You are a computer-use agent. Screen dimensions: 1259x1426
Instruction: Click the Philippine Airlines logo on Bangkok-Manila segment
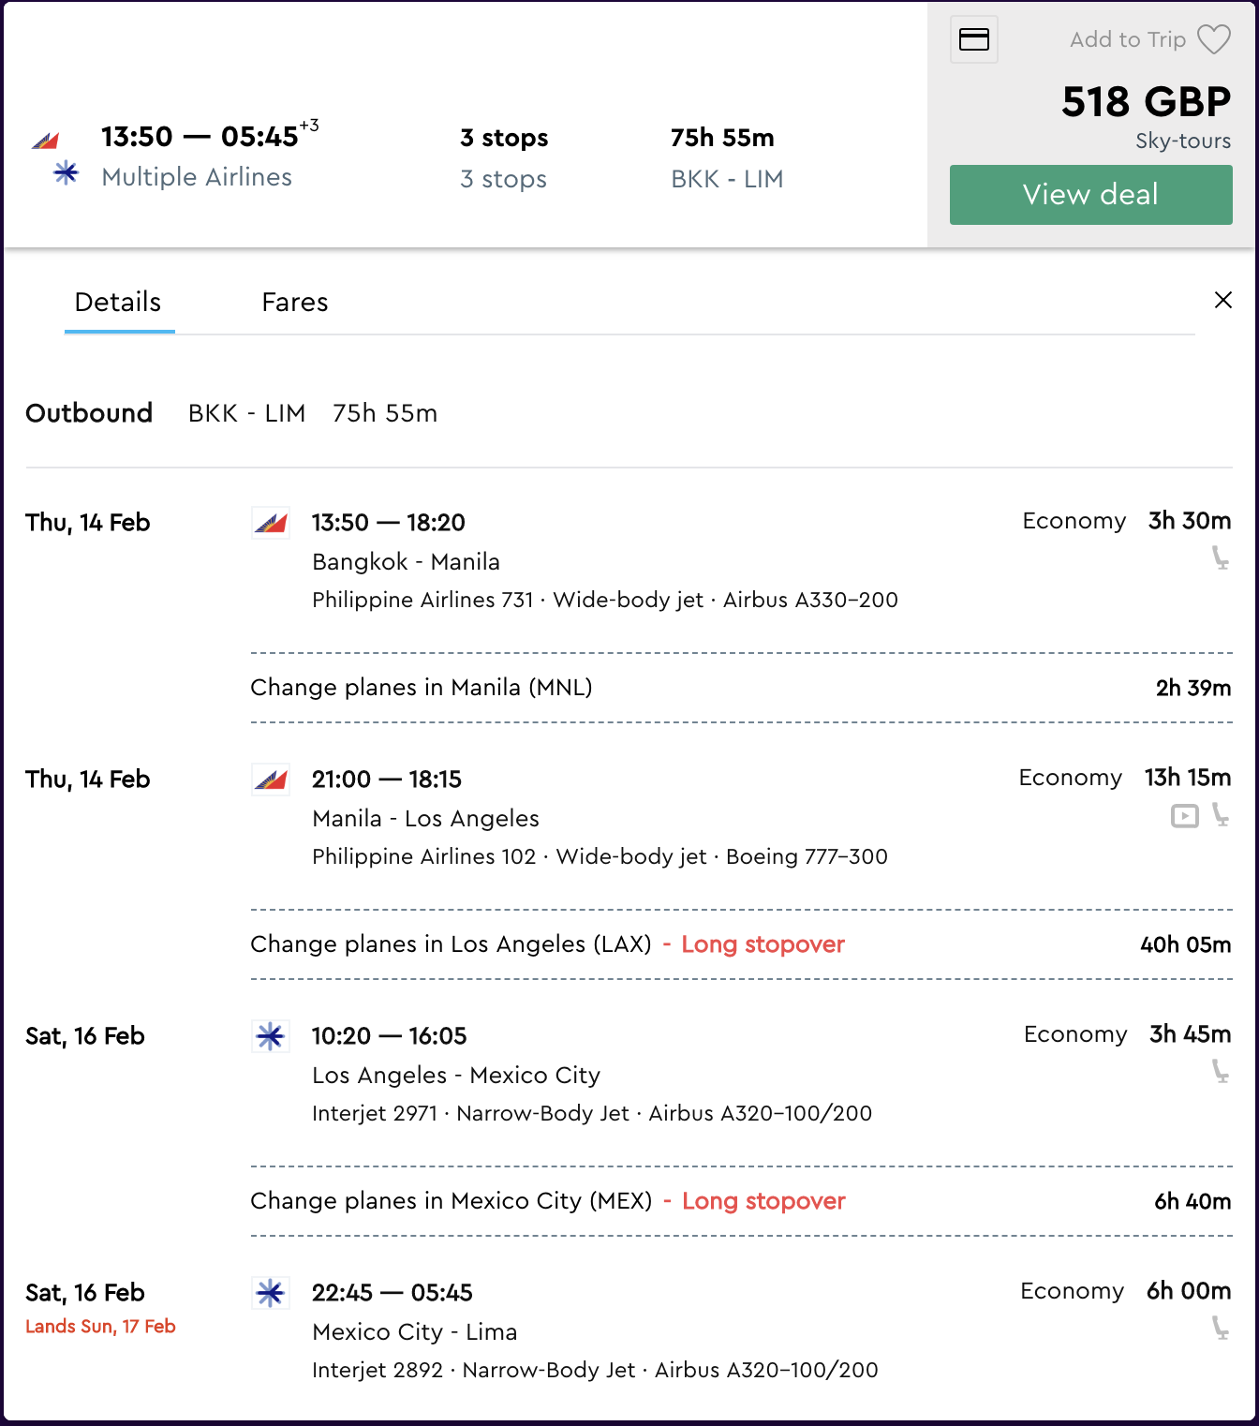point(272,524)
